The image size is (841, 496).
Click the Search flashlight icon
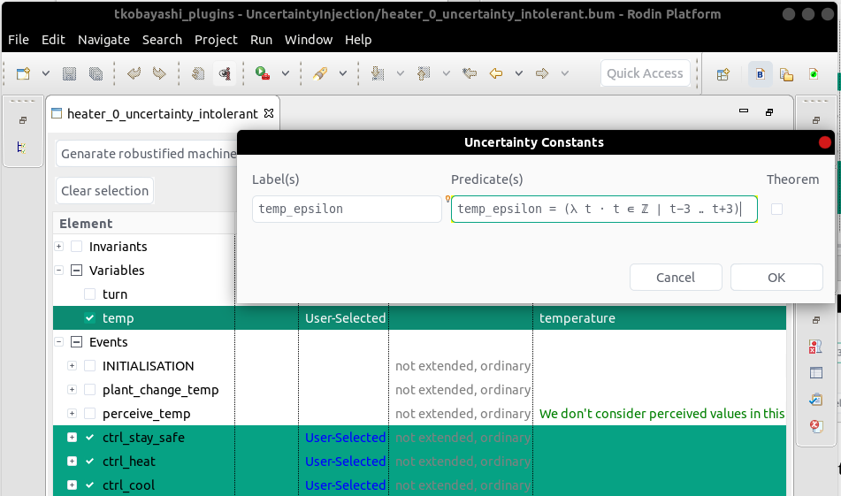pos(320,73)
